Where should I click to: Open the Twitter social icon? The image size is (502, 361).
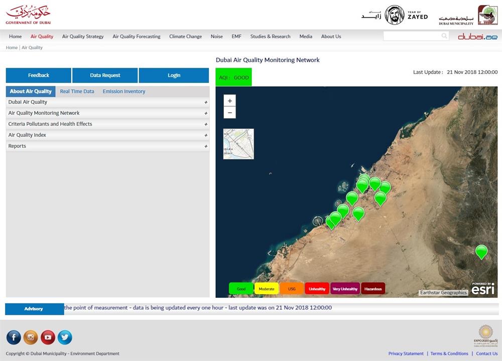tap(65, 337)
